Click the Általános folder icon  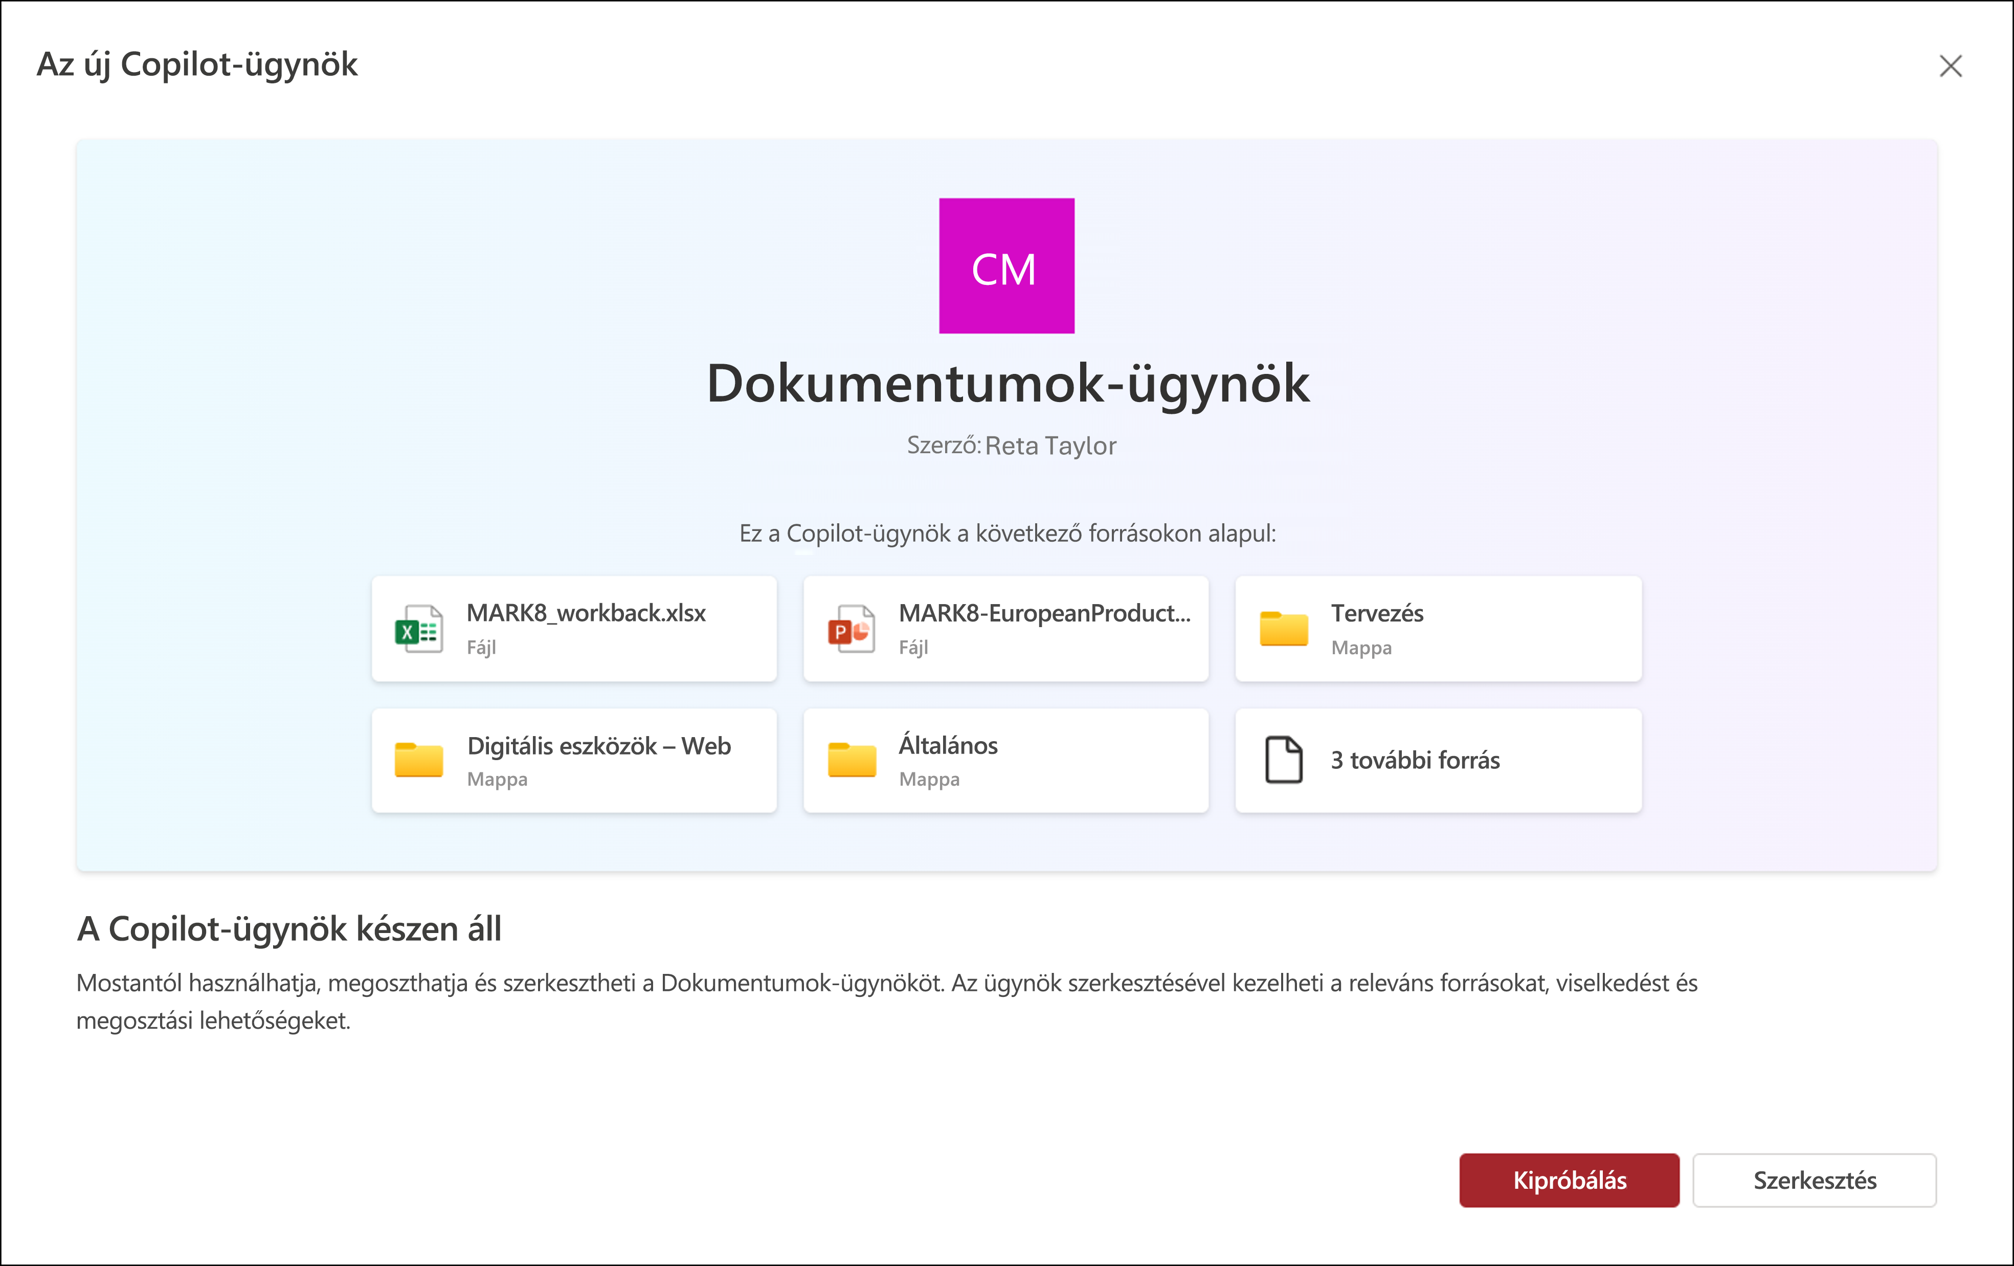click(852, 760)
